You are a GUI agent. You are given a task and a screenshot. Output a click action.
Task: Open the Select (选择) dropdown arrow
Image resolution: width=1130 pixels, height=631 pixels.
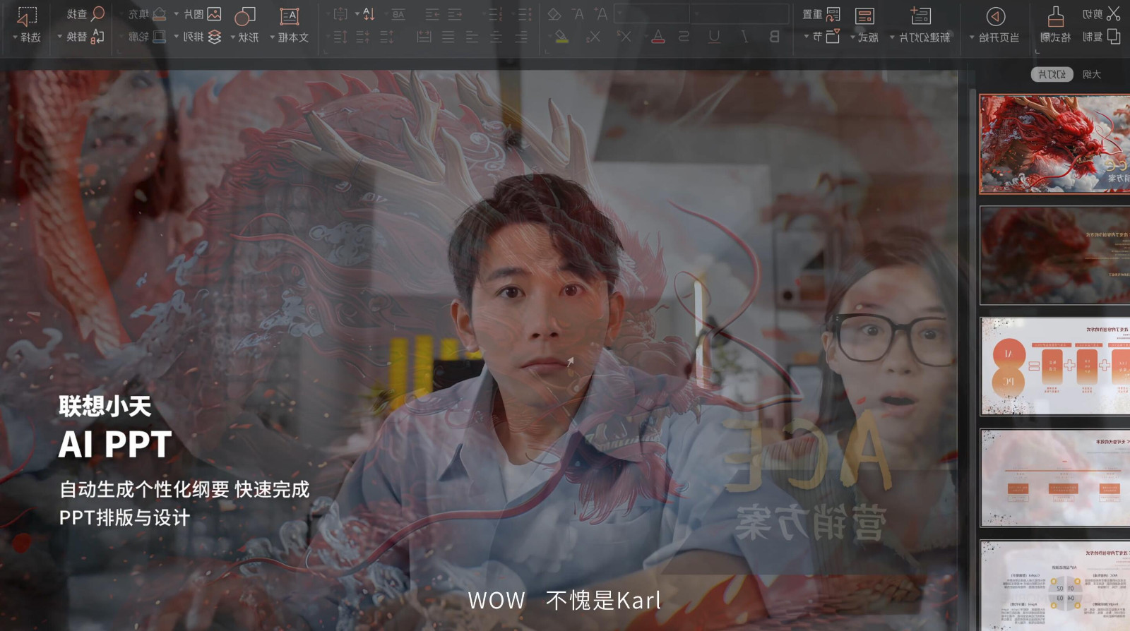click(x=15, y=37)
